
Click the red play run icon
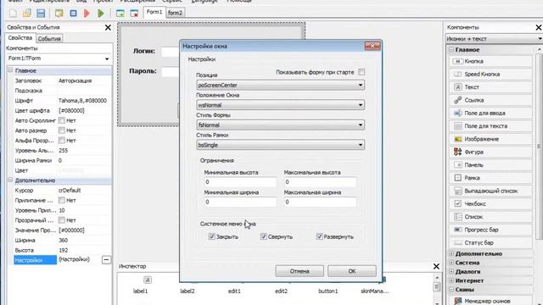pyautogui.click(x=87, y=14)
